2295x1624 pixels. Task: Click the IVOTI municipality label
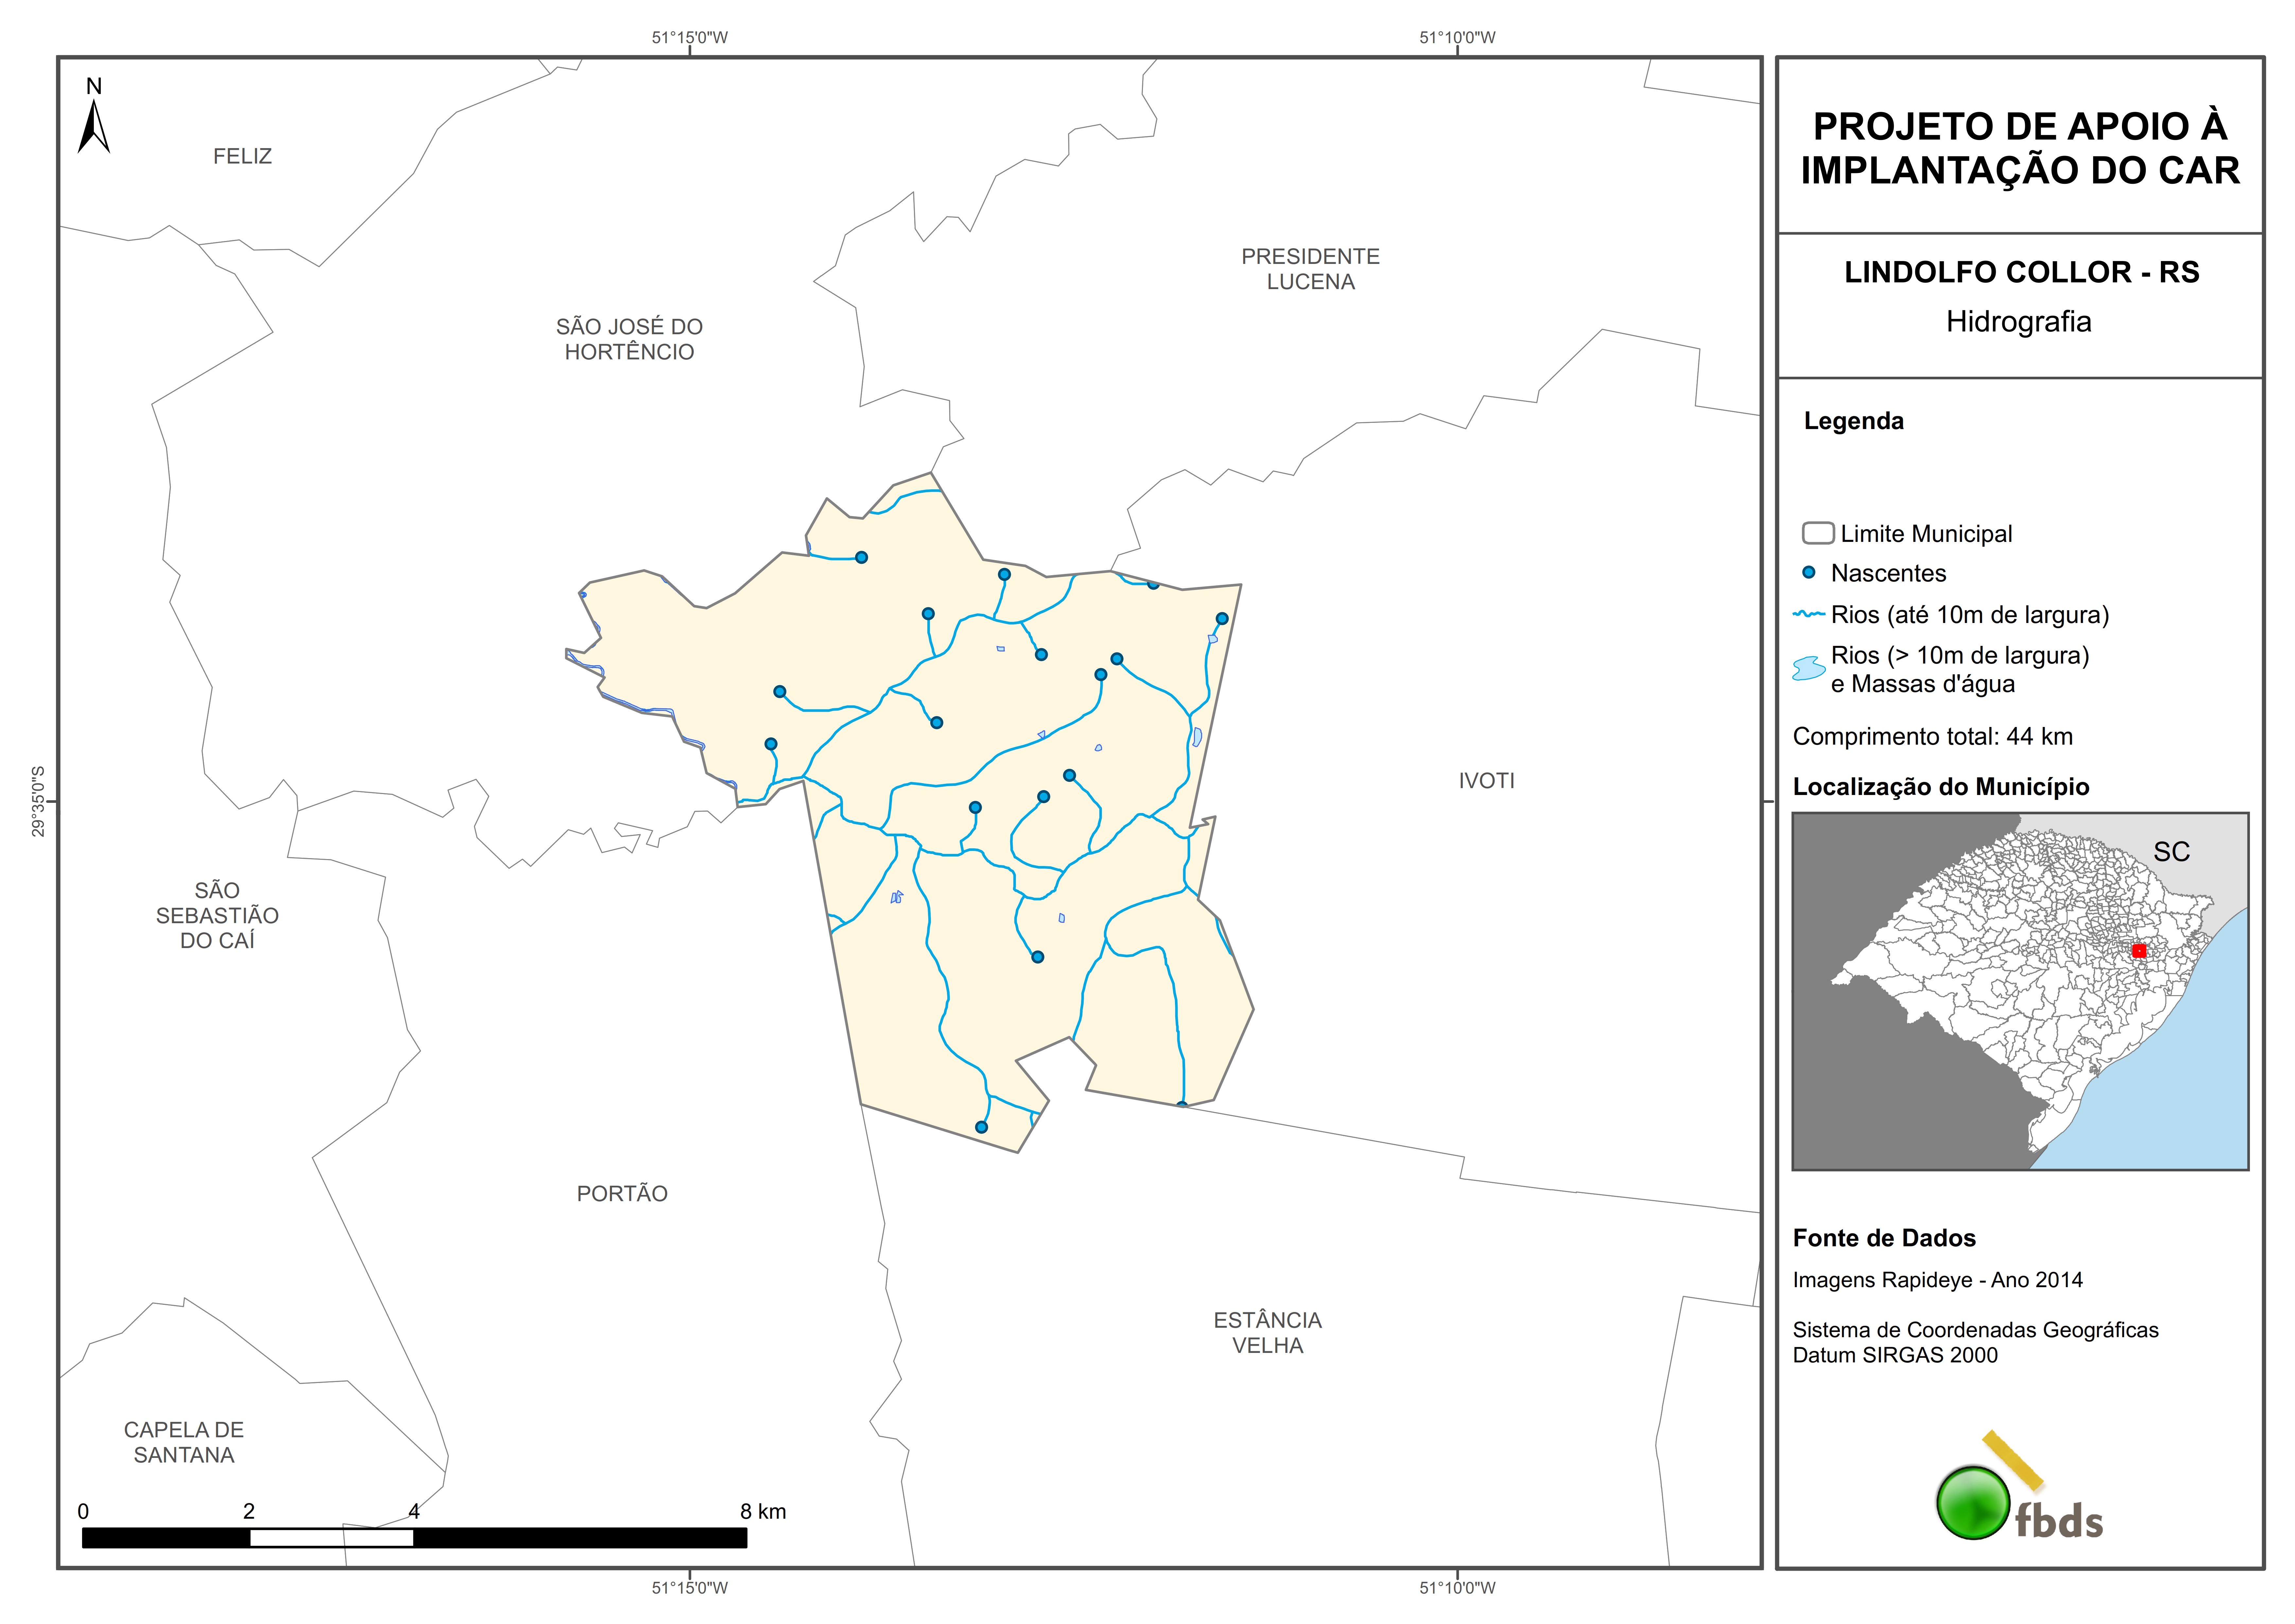[x=1486, y=781]
